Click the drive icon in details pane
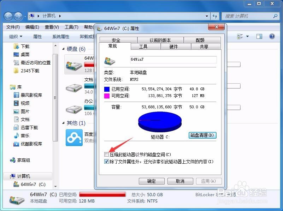 point(17,200)
